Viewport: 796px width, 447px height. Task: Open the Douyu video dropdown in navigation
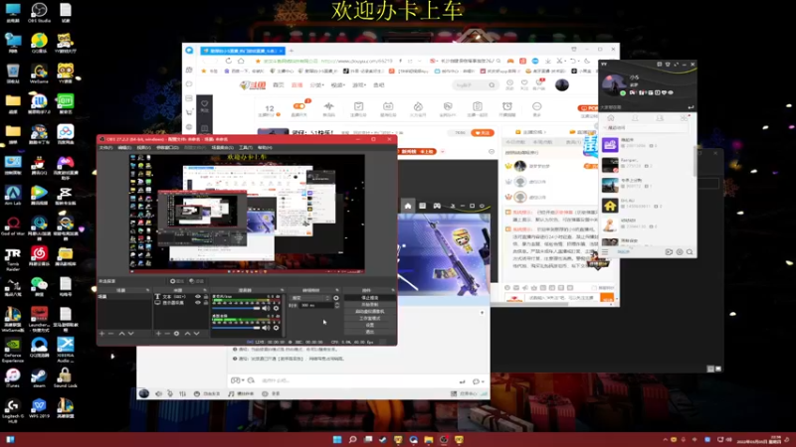tap(338, 85)
